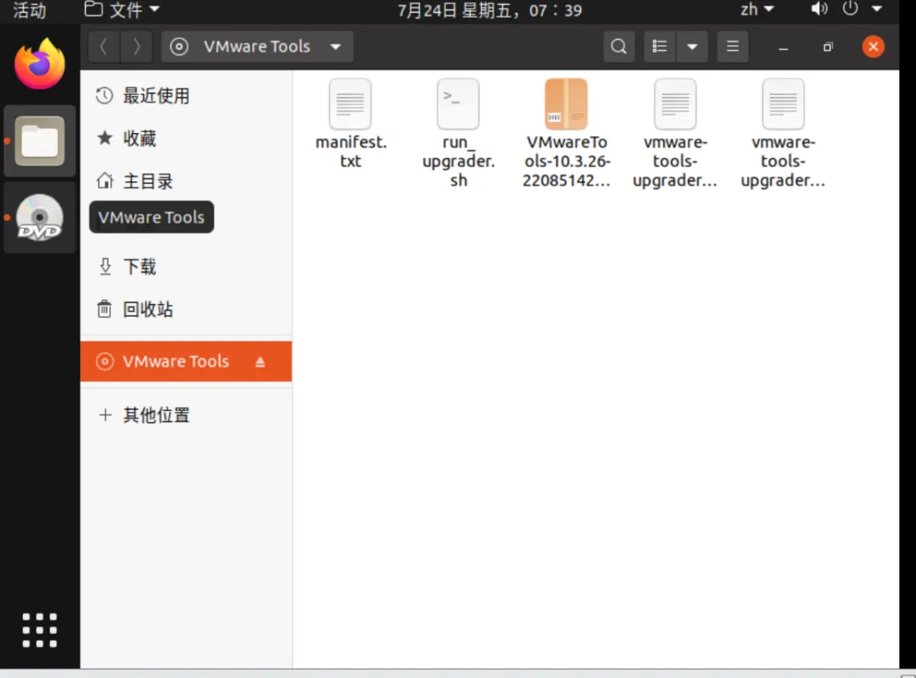The image size is (916, 678).
Task: Click the home icon beside 主目录
Action: coord(104,181)
